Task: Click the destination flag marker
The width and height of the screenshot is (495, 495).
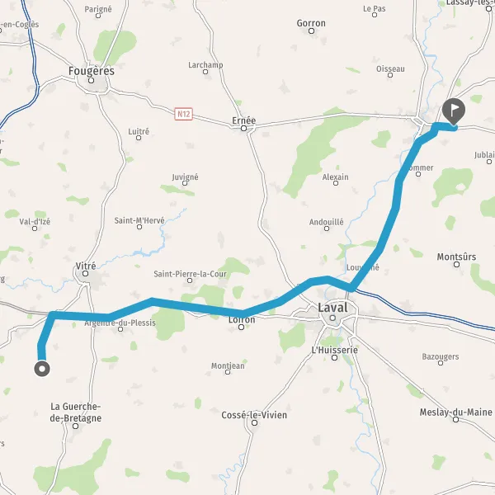Action: 453,111
